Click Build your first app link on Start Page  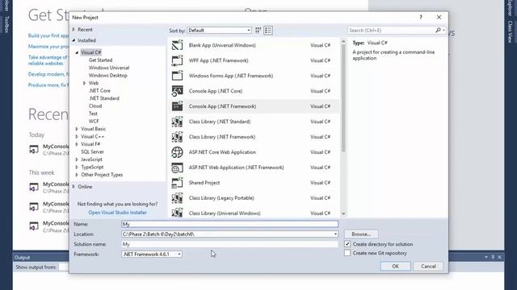coord(48,35)
